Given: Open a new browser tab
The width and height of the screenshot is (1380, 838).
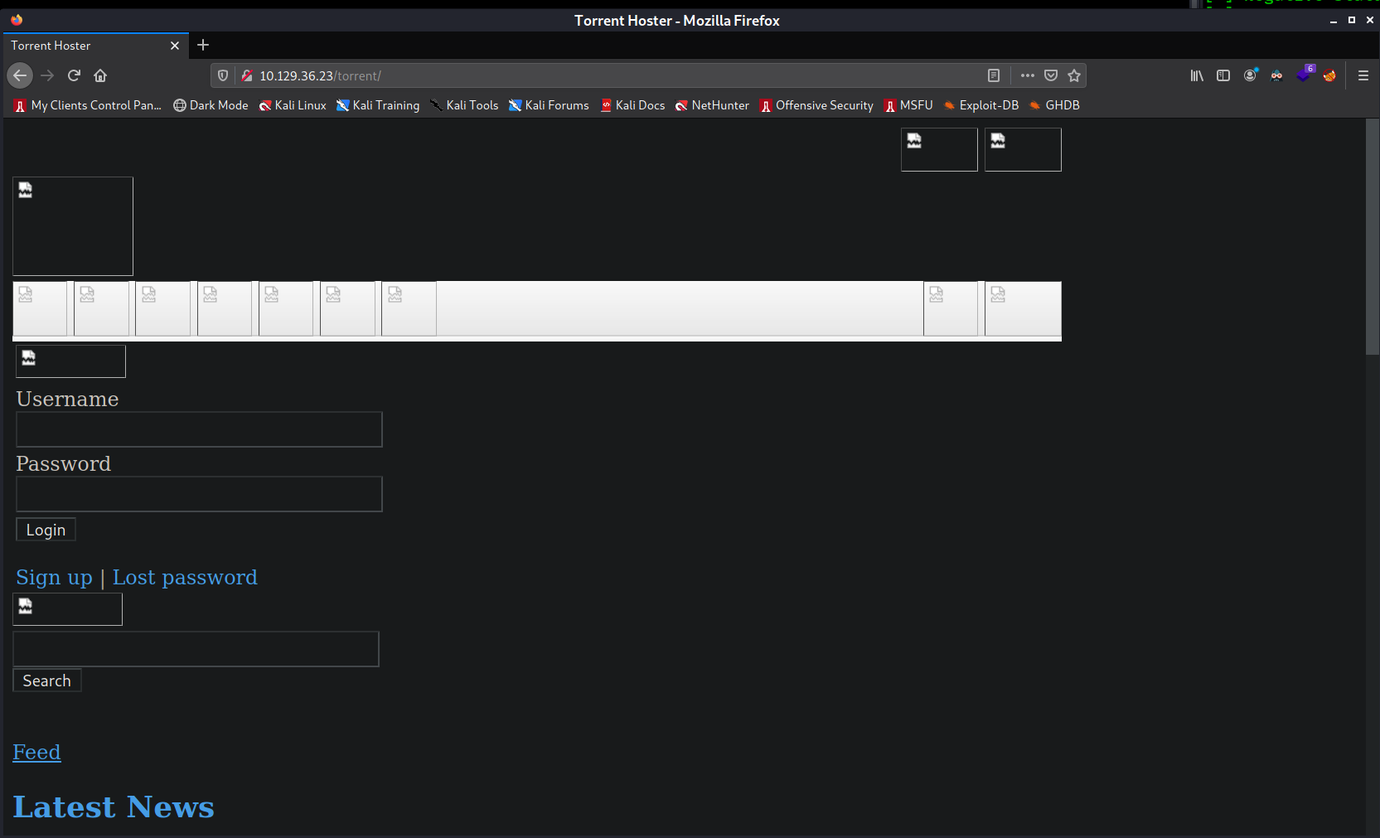Looking at the screenshot, I should pos(203,45).
